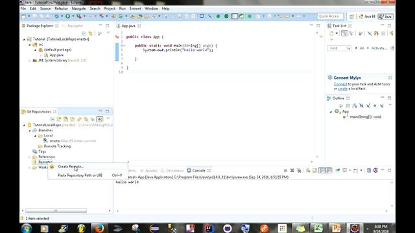Screen dimensions: 415x233
Task: Expand JRE System Library node
Action: [30, 60]
